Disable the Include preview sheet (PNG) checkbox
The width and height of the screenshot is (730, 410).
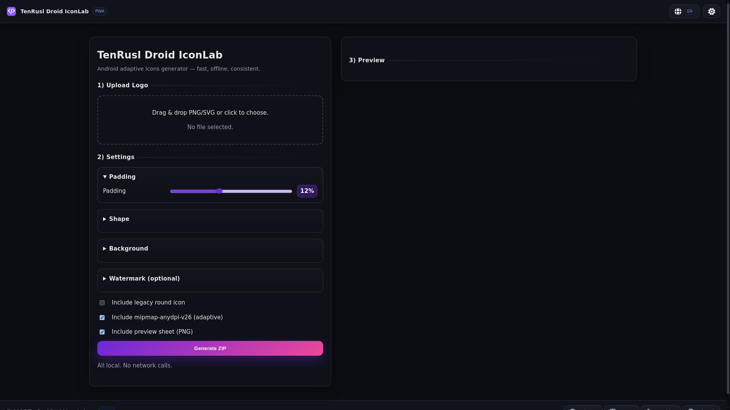(102, 332)
